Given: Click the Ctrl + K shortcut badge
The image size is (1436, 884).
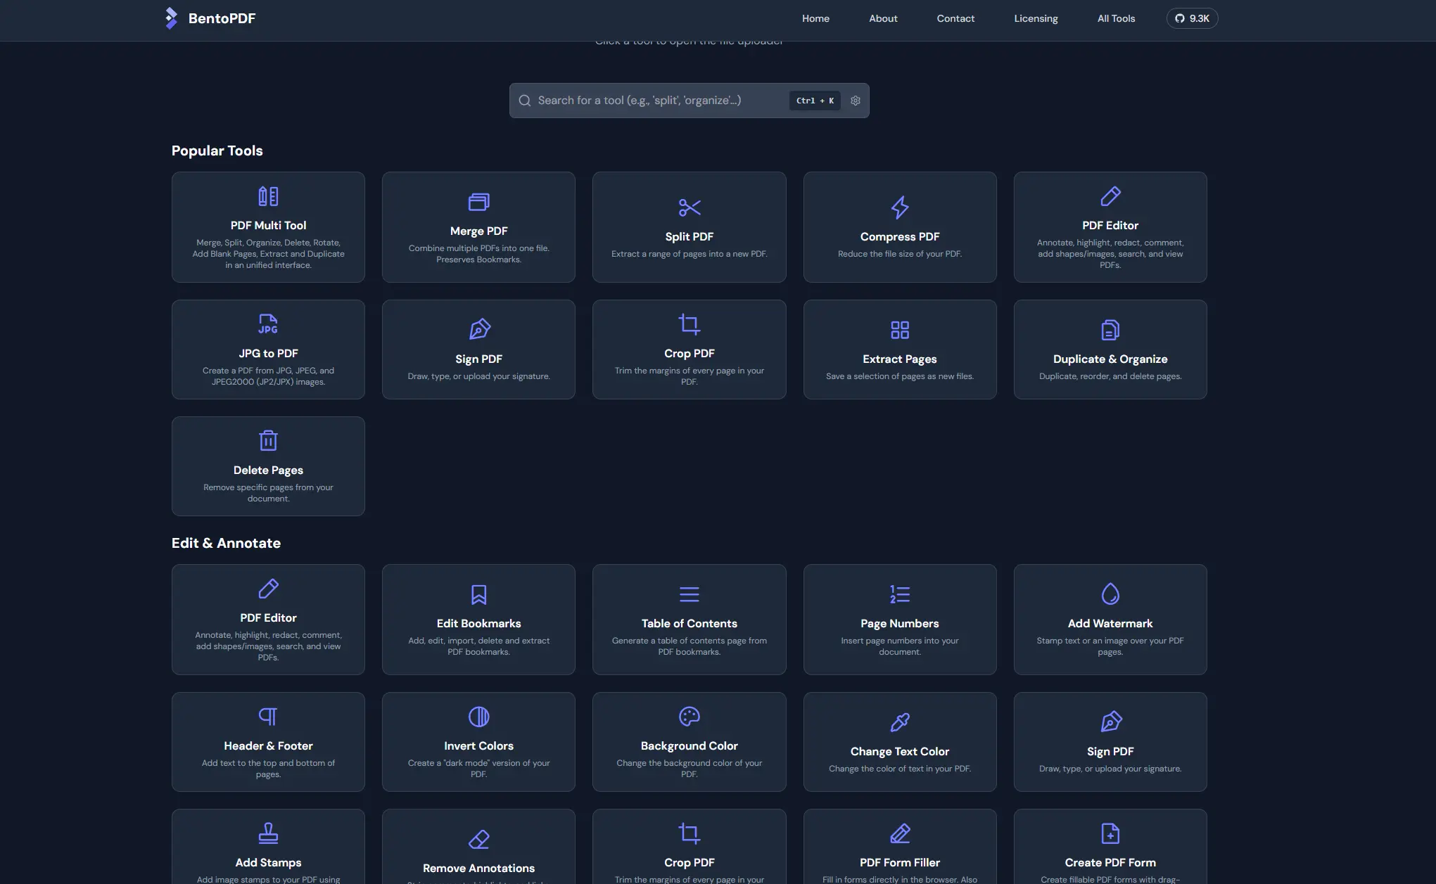Looking at the screenshot, I should [815, 101].
